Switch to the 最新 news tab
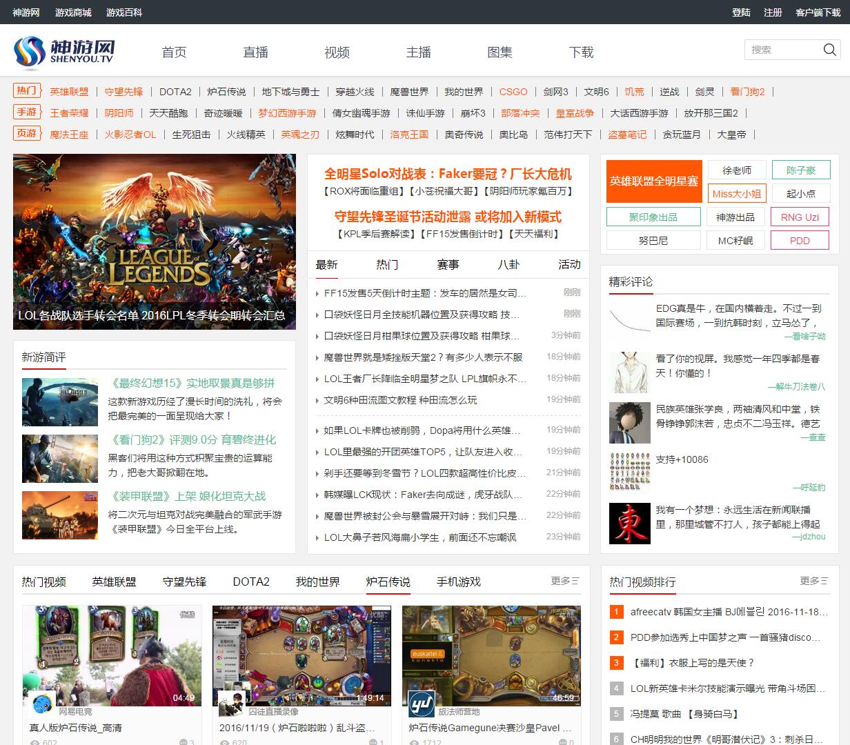 pyautogui.click(x=326, y=264)
